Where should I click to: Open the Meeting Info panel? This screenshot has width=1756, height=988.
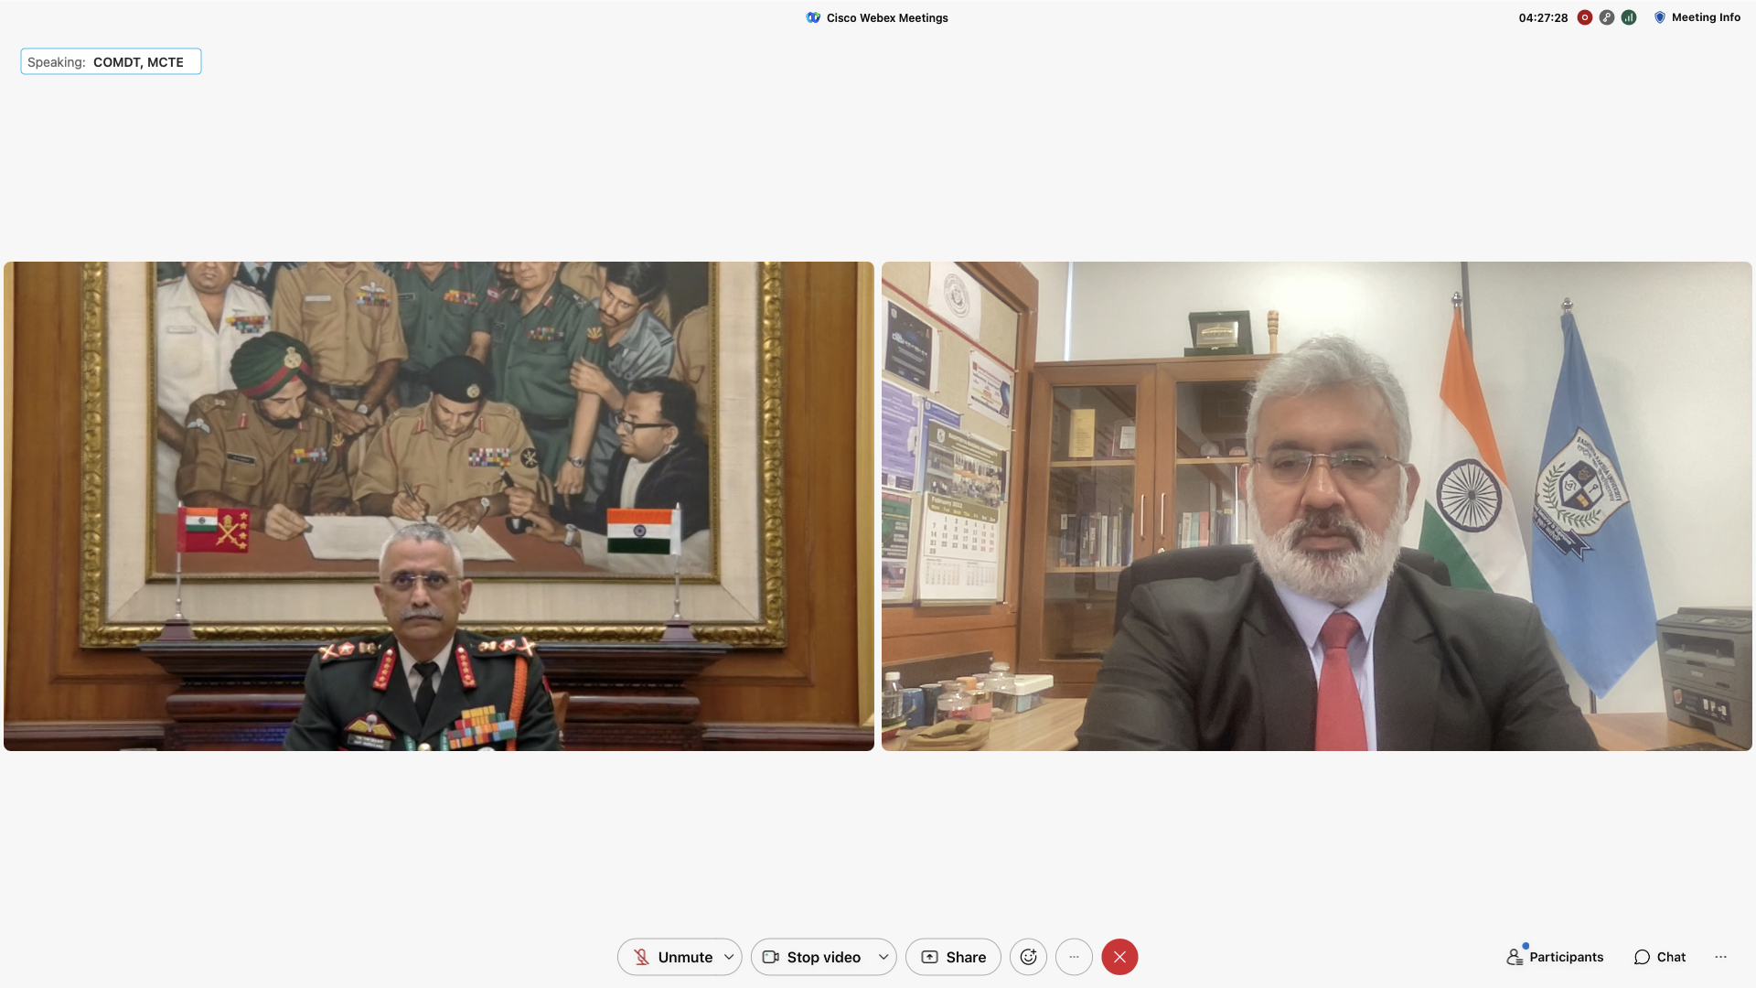pyautogui.click(x=1697, y=17)
